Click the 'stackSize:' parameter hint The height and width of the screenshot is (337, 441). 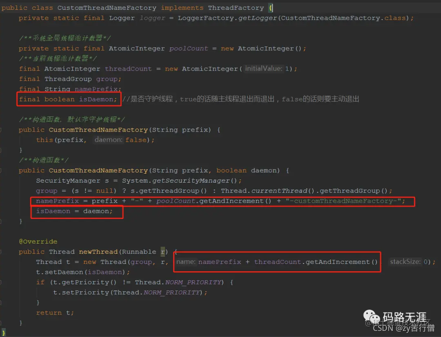(x=405, y=262)
